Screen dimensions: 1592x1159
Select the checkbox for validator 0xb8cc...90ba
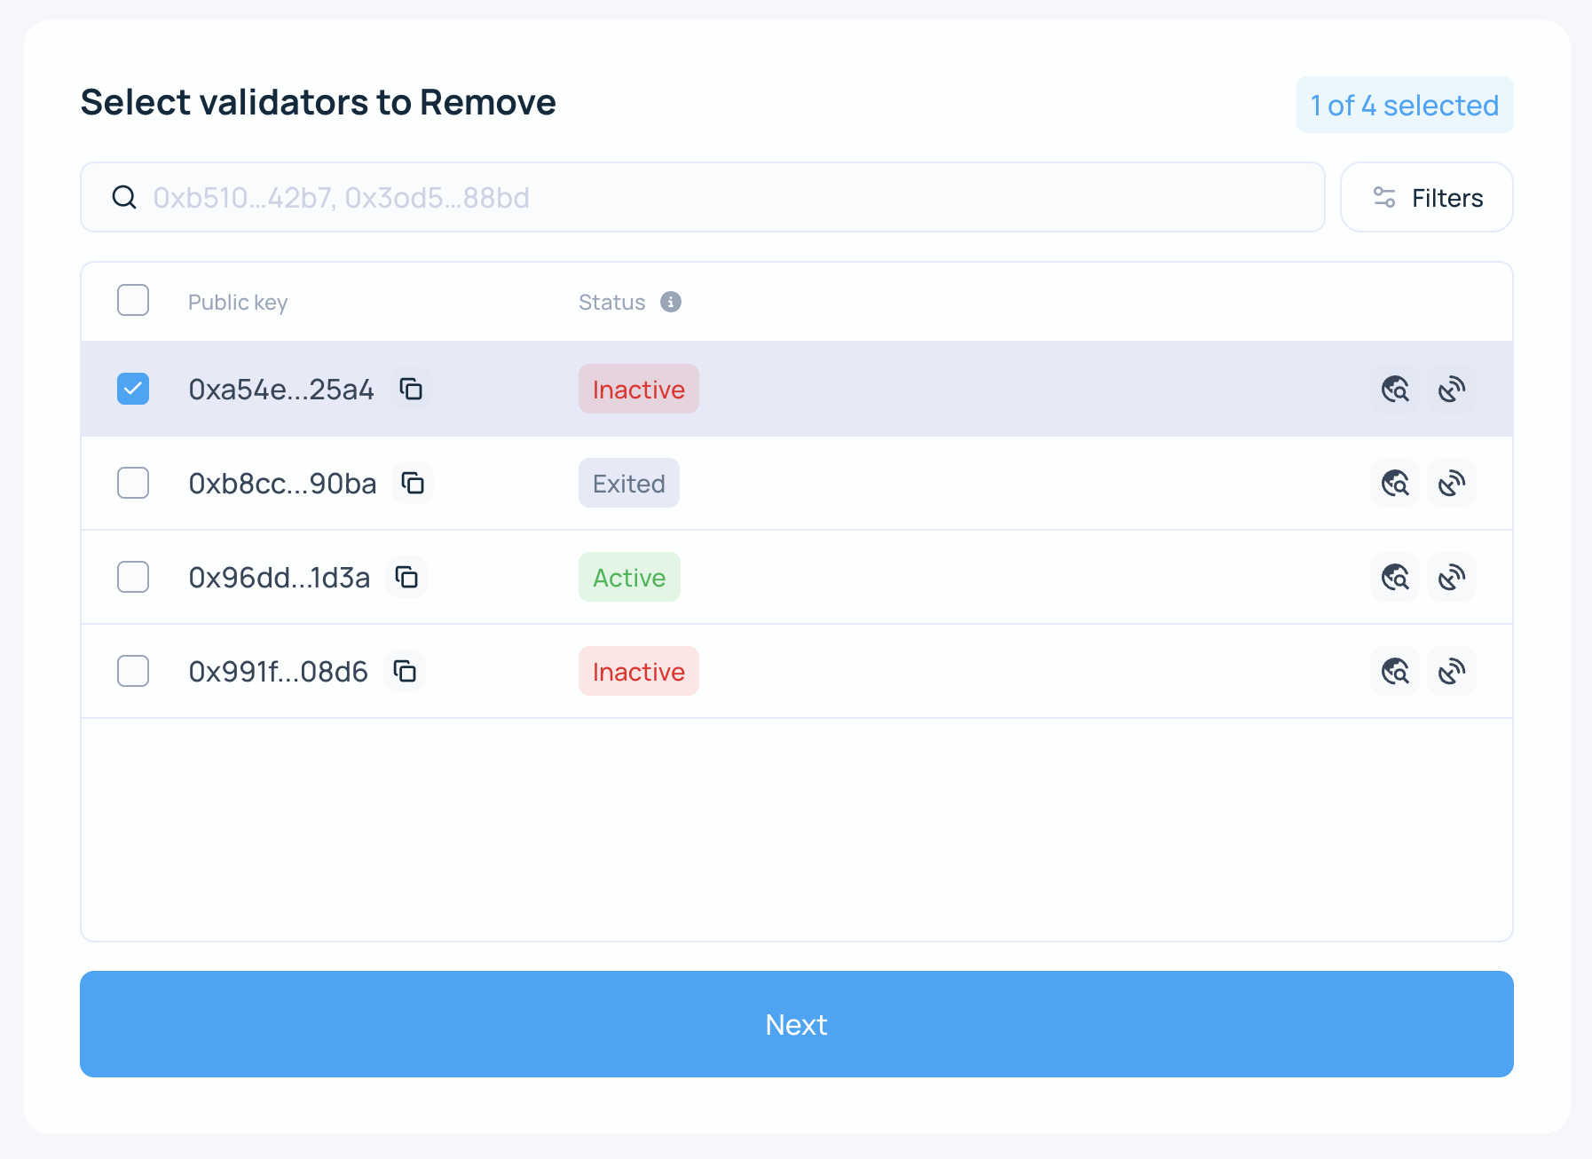pos(132,483)
